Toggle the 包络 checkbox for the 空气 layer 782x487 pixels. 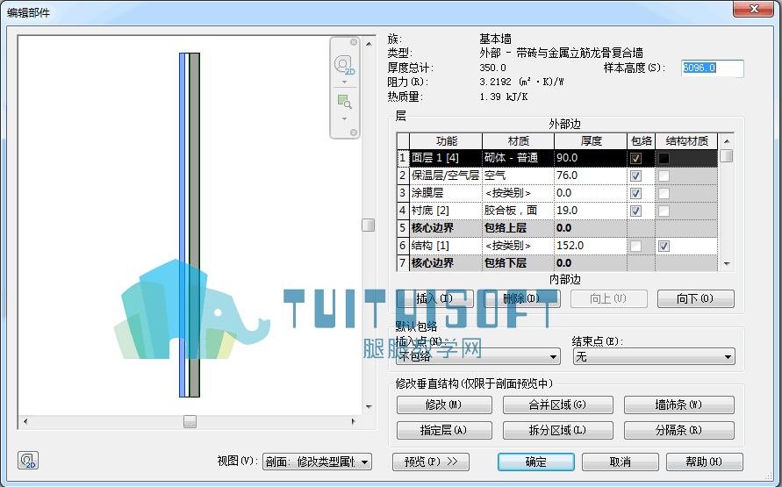click(635, 176)
